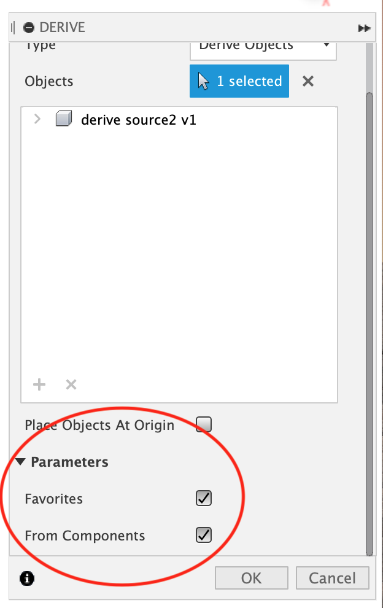Open the info icon at the dialog bottom
The image size is (383, 608).
(x=28, y=578)
